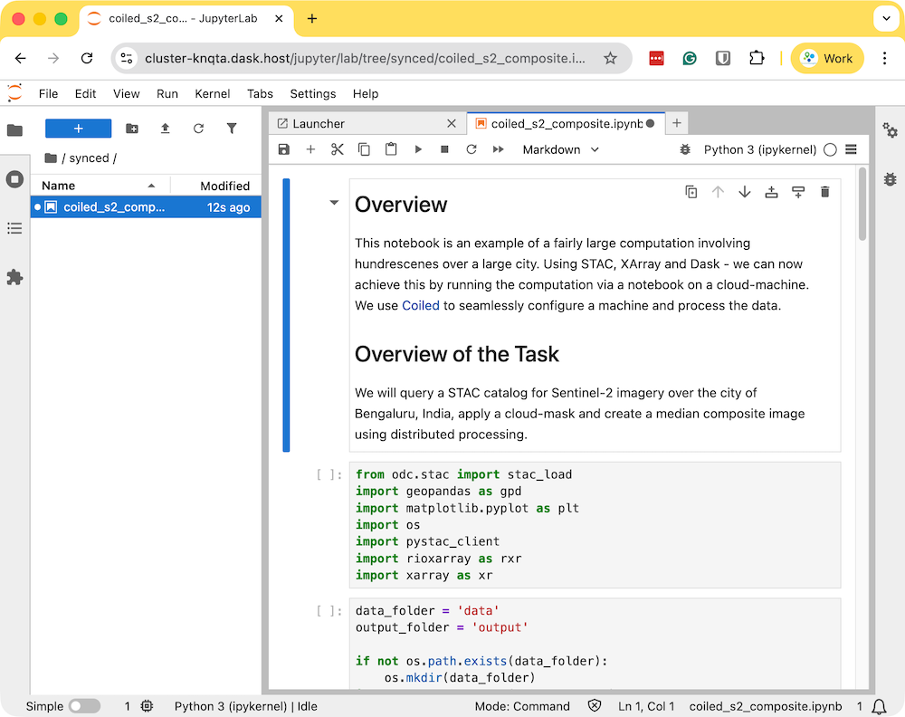905x717 pixels.
Task: Save the notebook with the toolbar disk icon
Action: [x=284, y=149]
